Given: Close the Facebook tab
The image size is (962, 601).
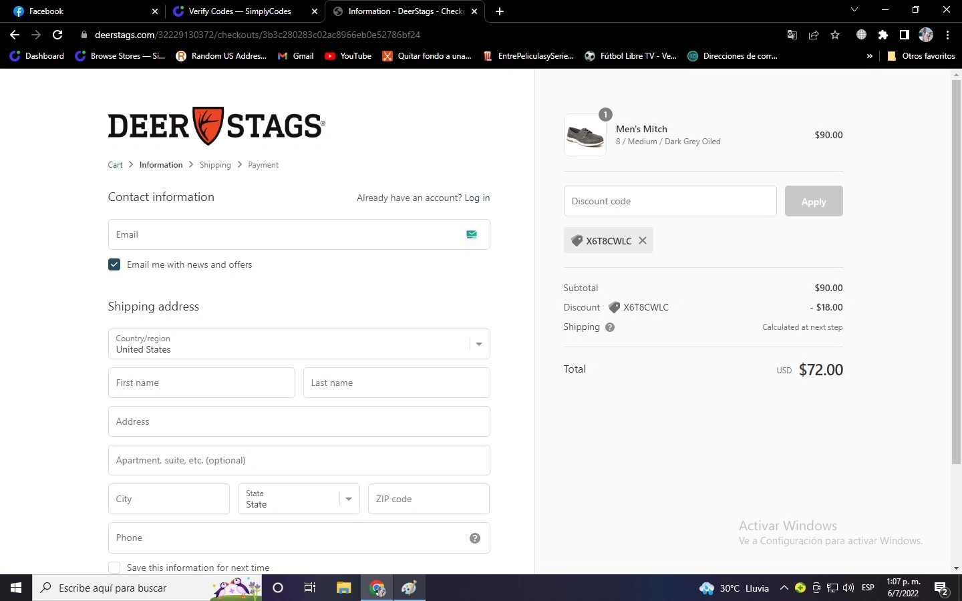Looking at the screenshot, I should coord(155,11).
